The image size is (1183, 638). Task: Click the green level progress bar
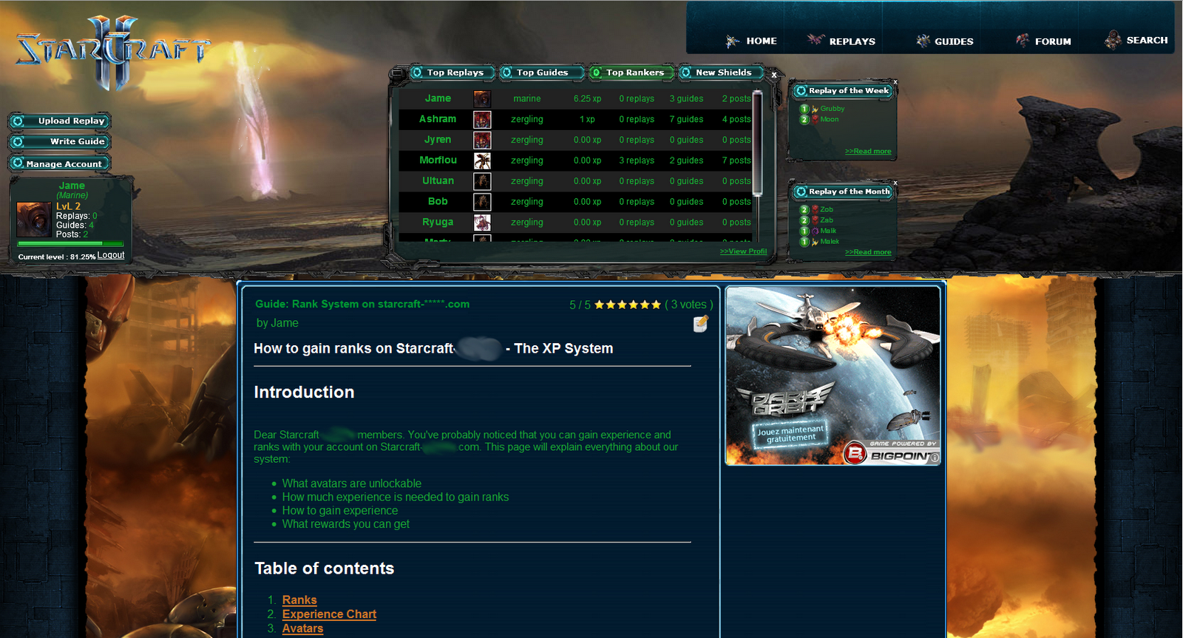[x=70, y=243]
